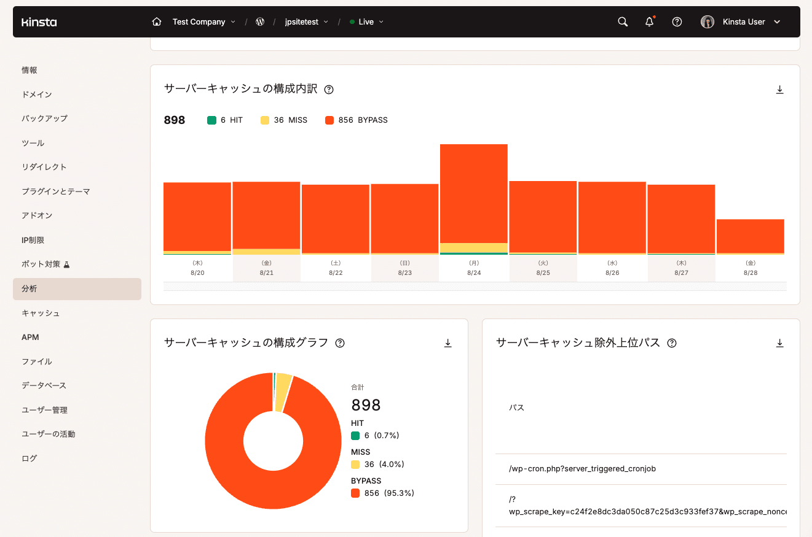The width and height of the screenshot is (812, 537).
Task: Open help for サーバーキャッシュ除外上位パス
Action: [672, 343]
